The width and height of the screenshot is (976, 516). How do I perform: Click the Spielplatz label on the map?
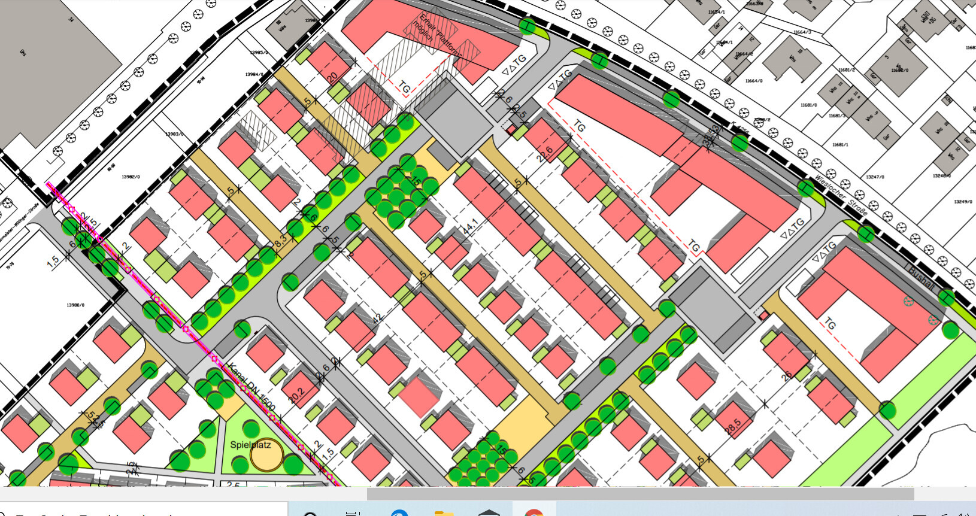tap(250, 445)
